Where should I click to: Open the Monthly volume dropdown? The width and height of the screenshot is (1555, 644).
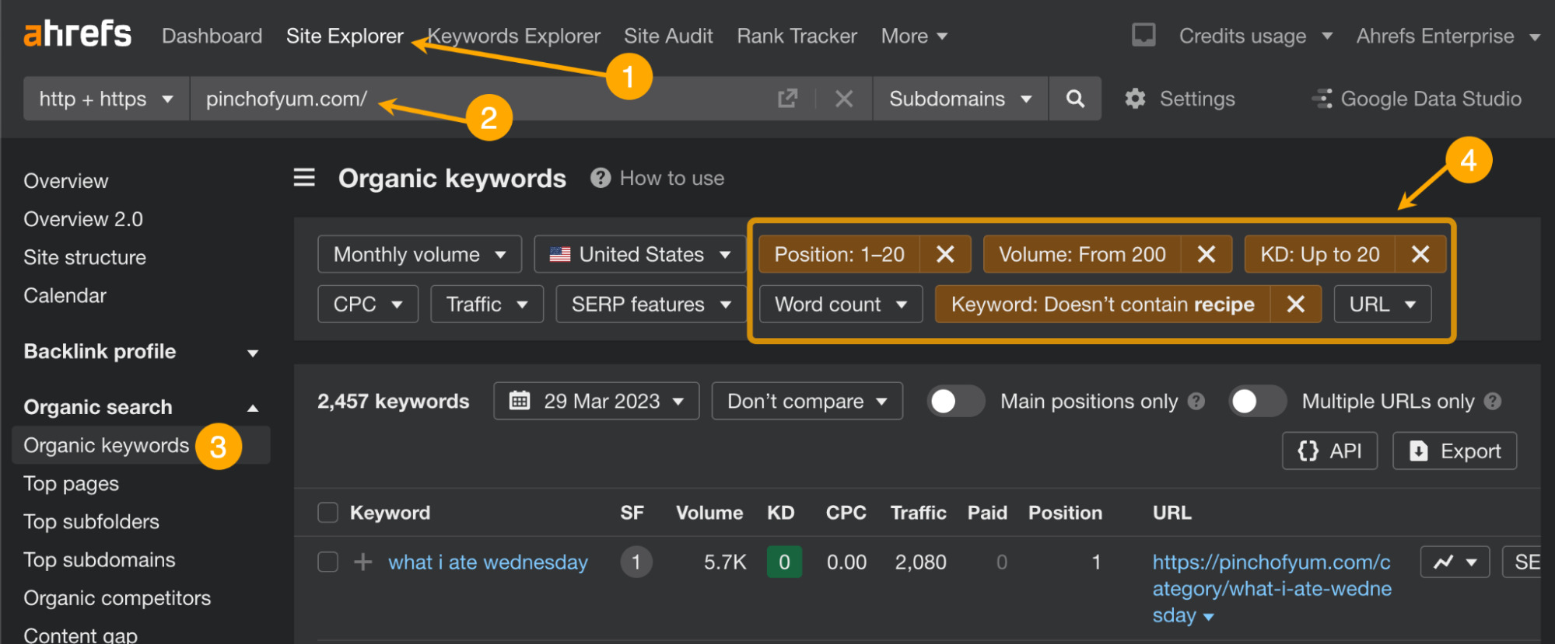419,254
